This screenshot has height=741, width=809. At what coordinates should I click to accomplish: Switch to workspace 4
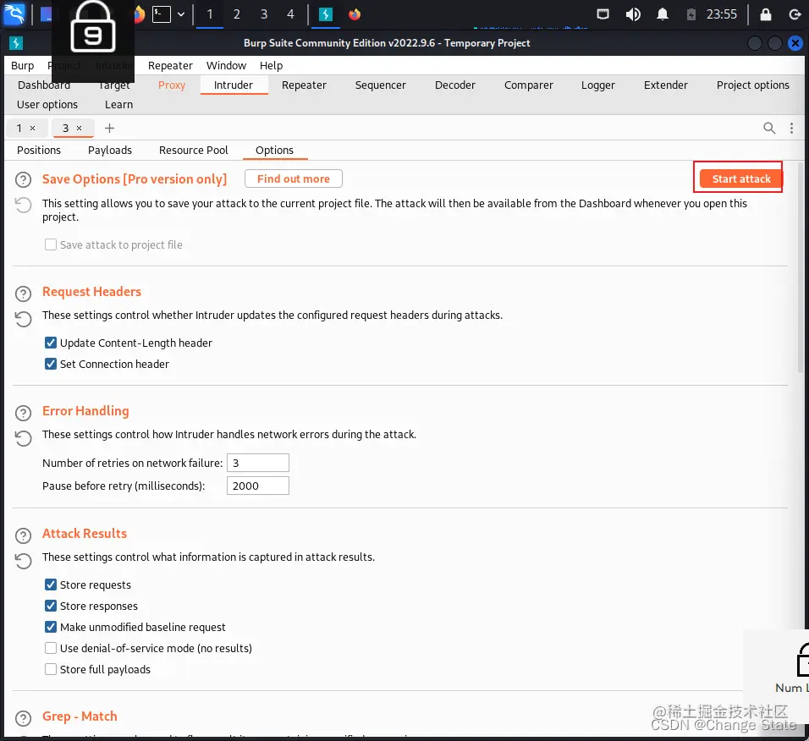tap(290, 14)
